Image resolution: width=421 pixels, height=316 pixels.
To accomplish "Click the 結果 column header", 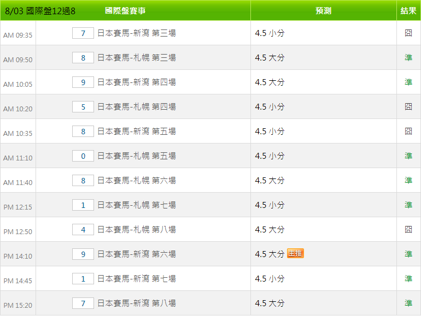I will pos(408,11).
